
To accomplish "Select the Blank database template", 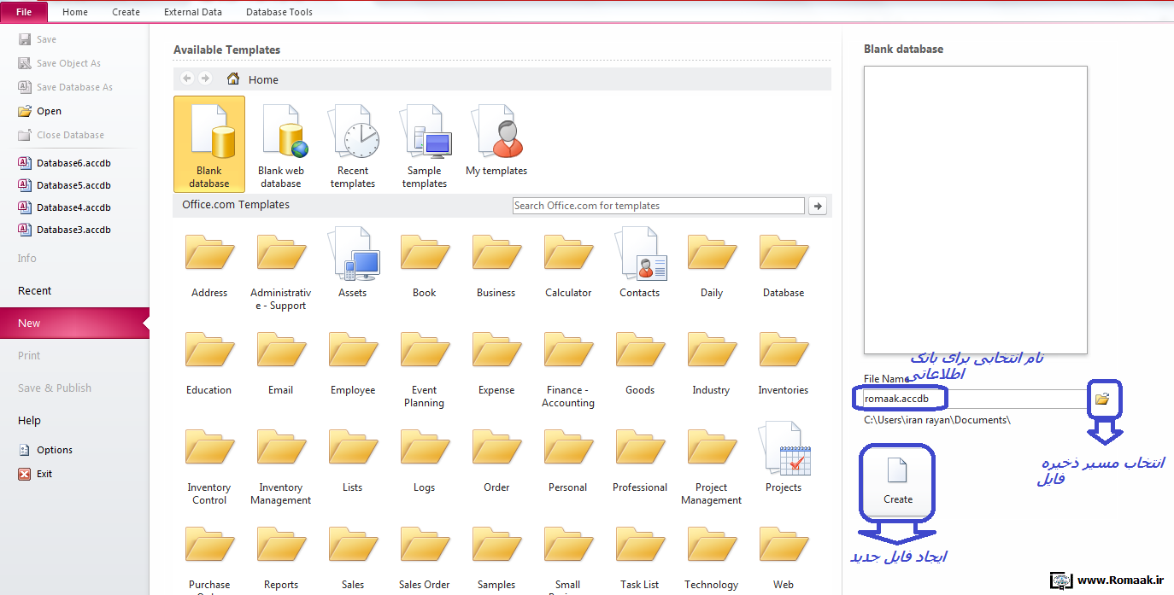I will point(209,144).
